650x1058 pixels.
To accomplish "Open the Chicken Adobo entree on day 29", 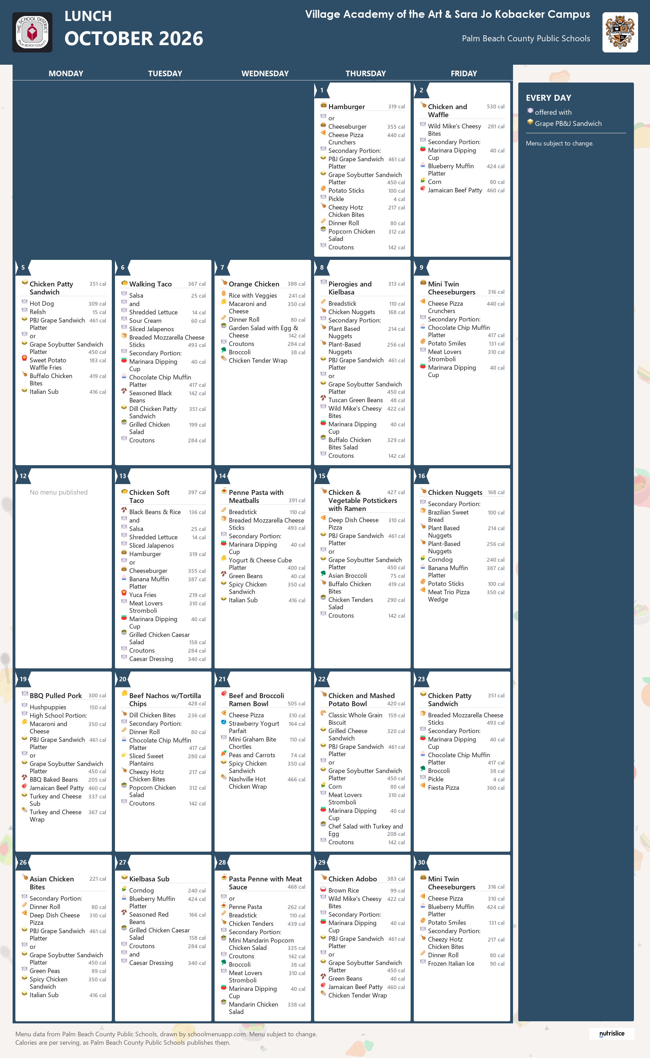I will pyautogui.click(x=353, y=879).
